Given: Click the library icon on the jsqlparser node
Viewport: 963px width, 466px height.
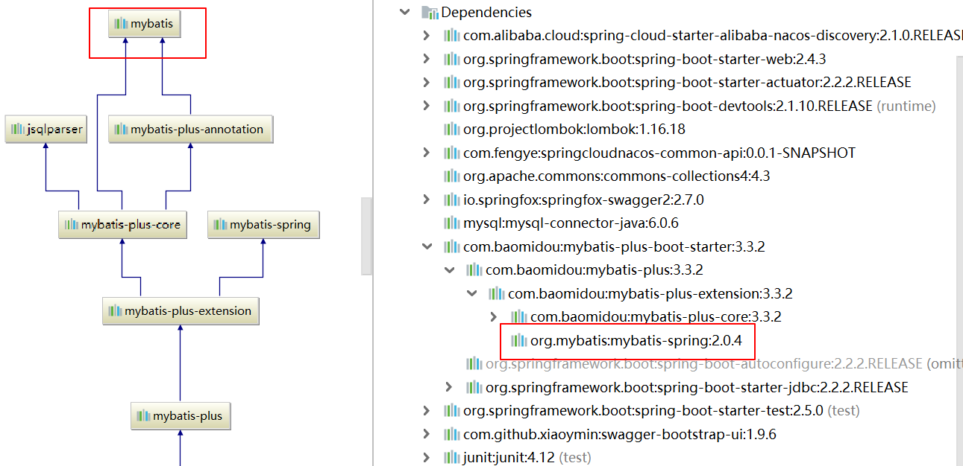Looking at the screenshot, I should tap(18, 130).
